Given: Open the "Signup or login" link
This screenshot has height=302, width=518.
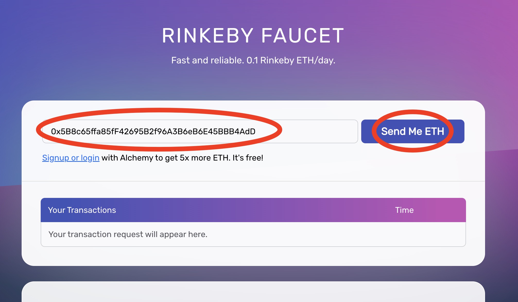Looking at the screenshot, I should pos(71,158).
